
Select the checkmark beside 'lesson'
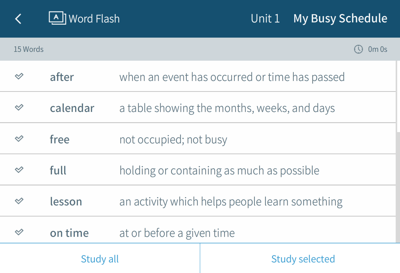click(19, 201)
